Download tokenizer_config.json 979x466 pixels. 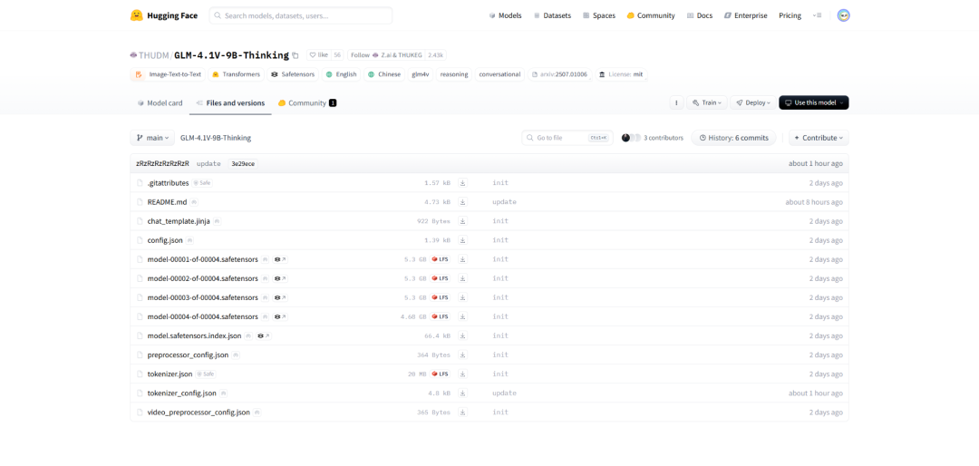[462, 393]
